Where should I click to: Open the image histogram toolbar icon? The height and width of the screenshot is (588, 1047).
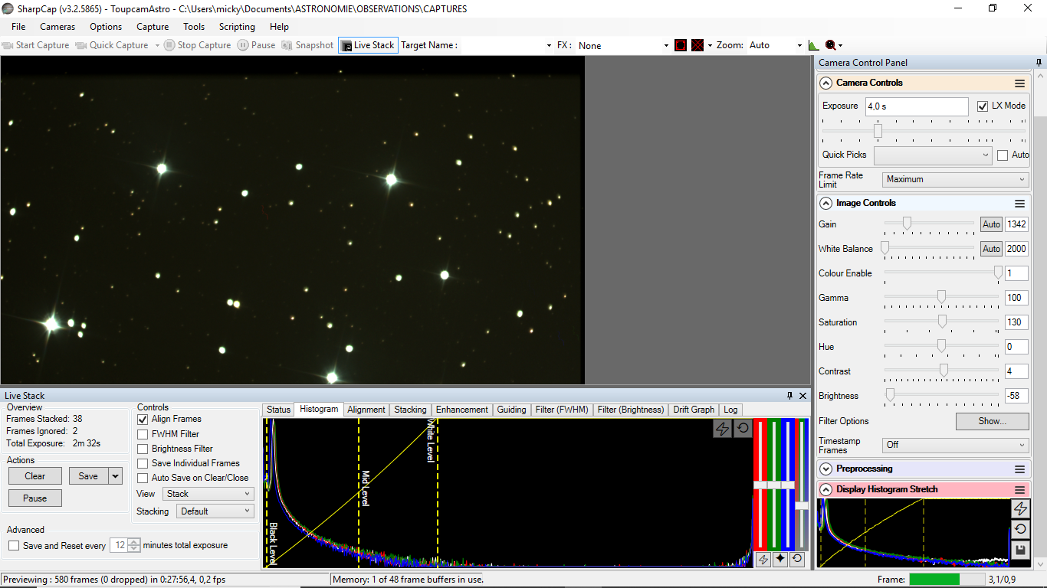click(x=814, y=45)
